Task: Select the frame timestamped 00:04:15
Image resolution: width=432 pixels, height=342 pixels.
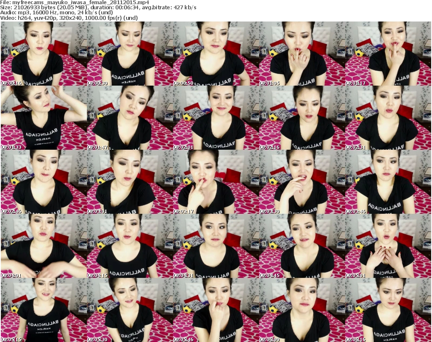Action: 130,246
